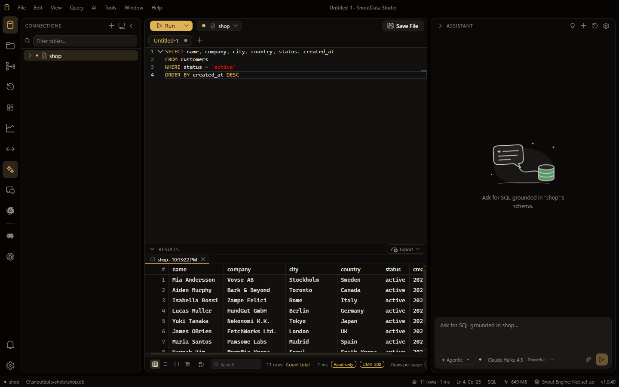Open the compare arrows sidebar icon
The width and height of the screenshot is (619, 387).
coord(10,149)
